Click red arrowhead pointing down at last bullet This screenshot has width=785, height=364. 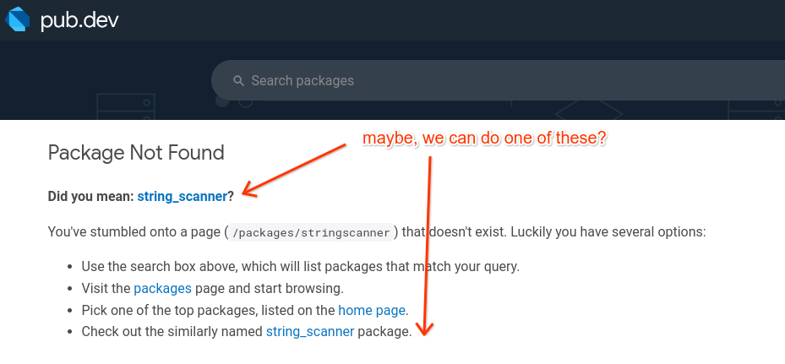(x=426, y=329)
